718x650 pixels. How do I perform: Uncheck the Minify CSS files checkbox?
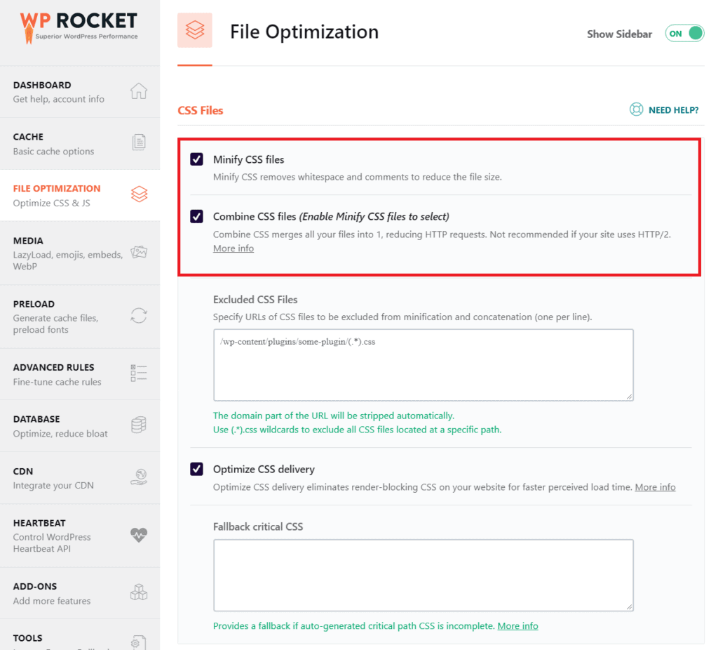coord(197,159)
